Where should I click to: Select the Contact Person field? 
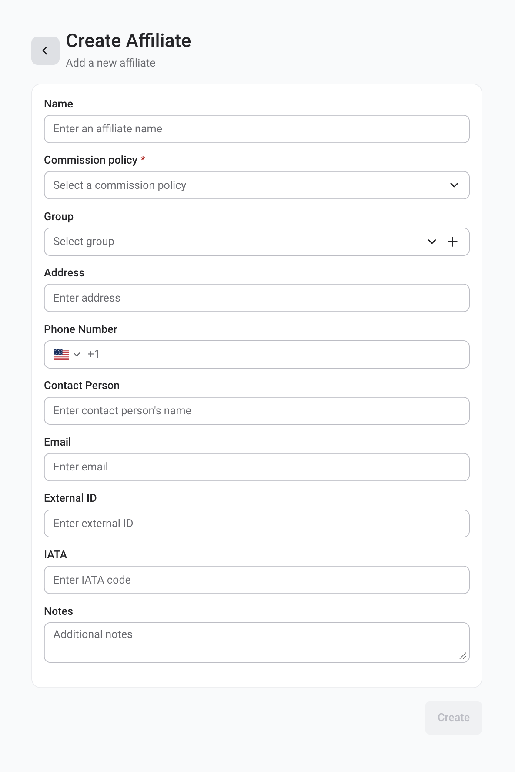pos(257,411)
